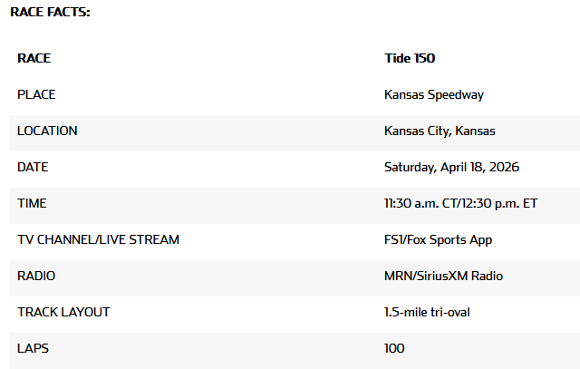Click the Saturday, April 18, 2026 date
This screenshot has height=369, width=580.
[451, 167]
